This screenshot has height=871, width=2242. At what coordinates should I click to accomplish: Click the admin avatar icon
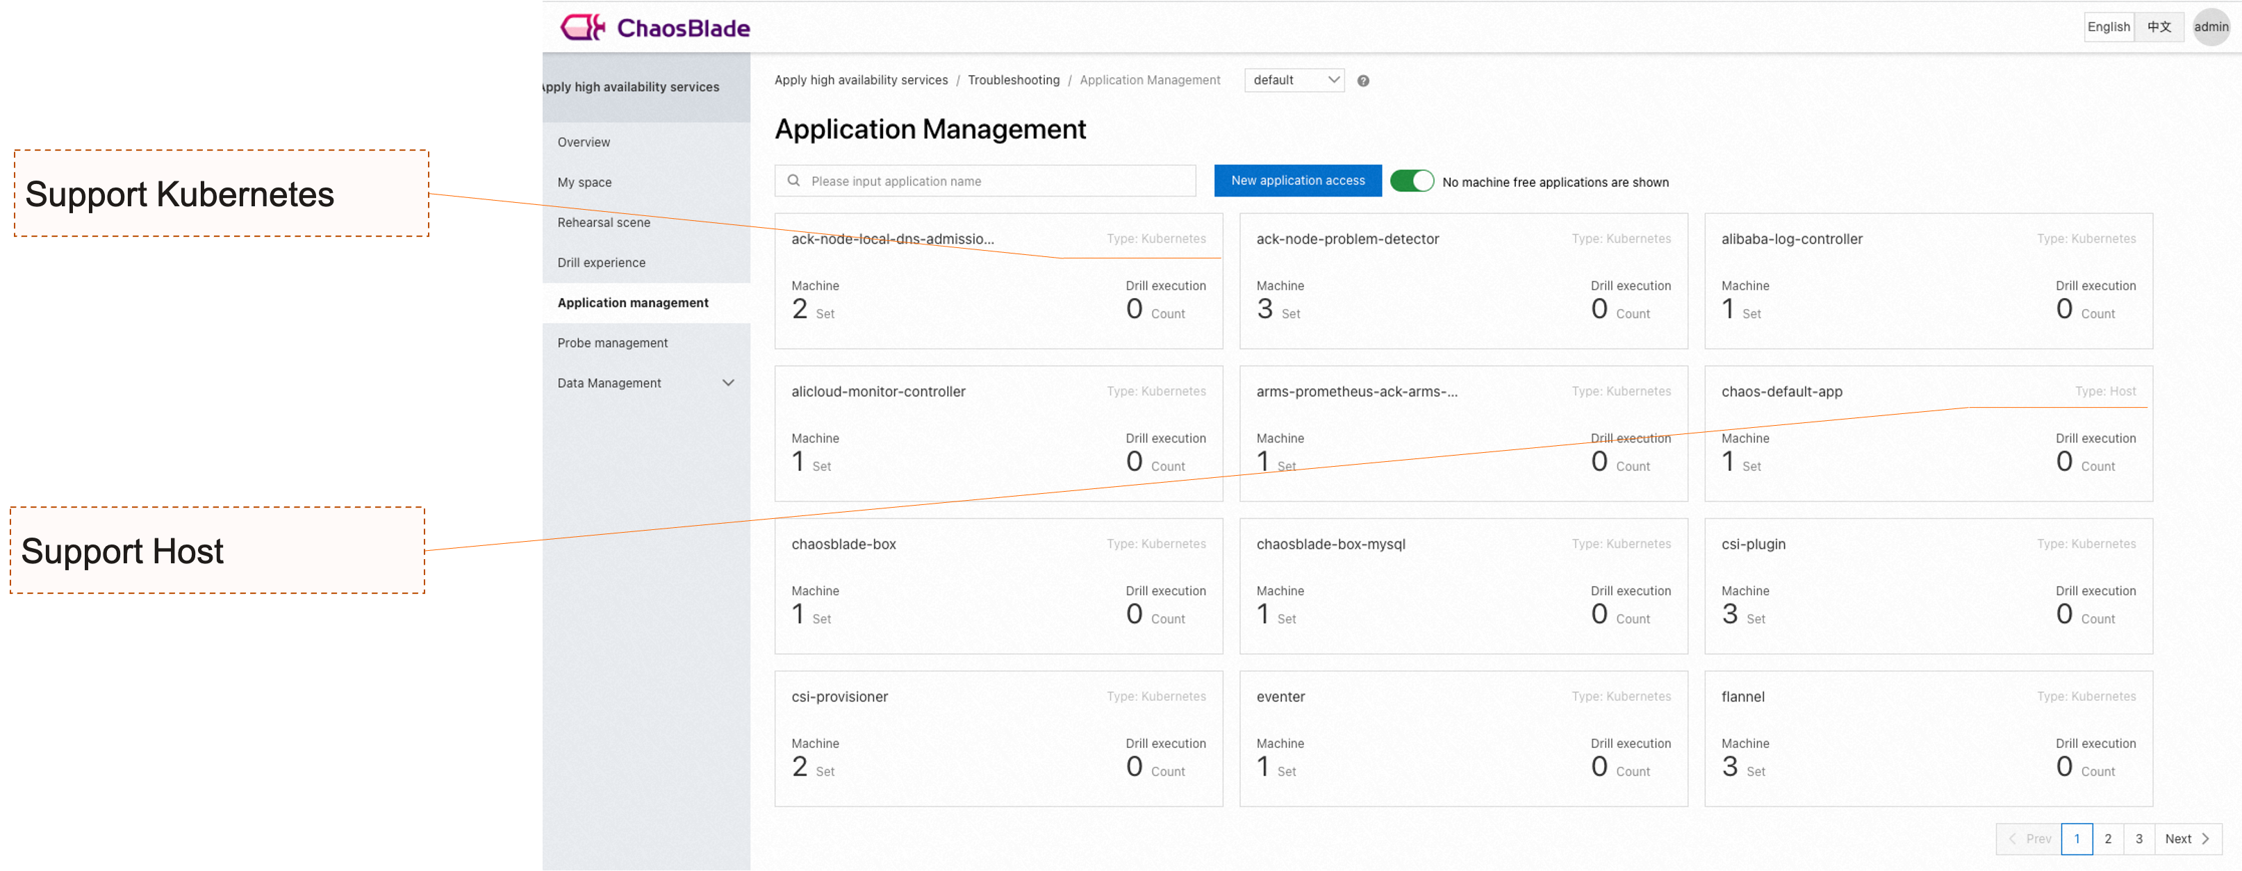(x=2210, y=27)
